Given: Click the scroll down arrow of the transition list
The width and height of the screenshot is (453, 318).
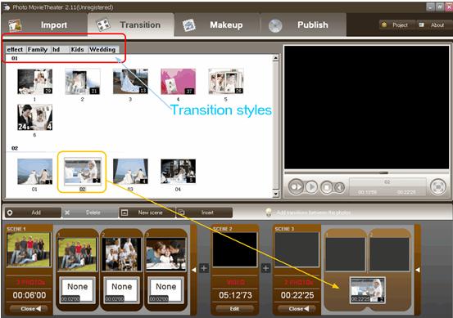Looking at the screenshot, I should [275, 194].
